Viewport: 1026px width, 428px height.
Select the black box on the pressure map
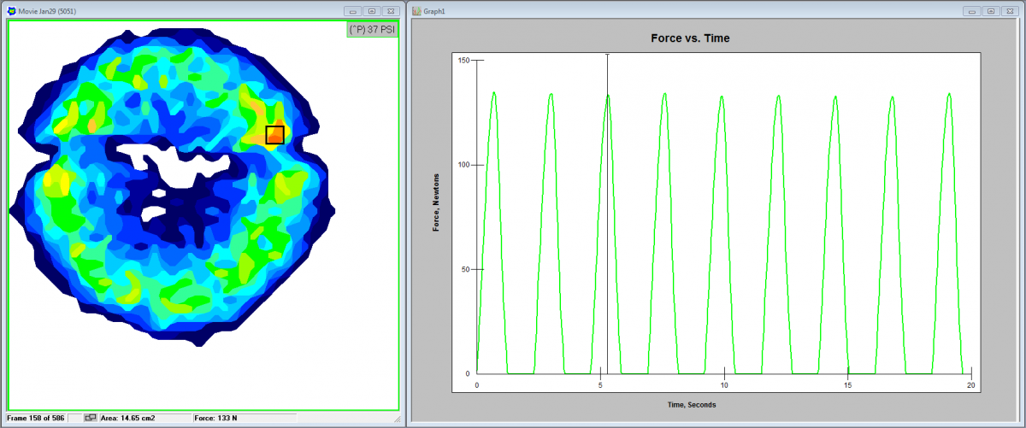click(274, 134)
